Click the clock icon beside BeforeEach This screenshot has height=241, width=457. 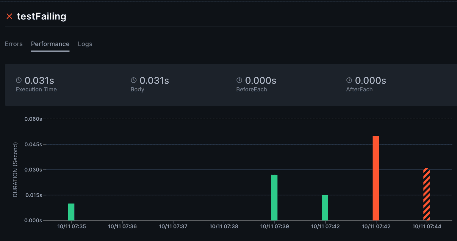[x=239, y=80]
